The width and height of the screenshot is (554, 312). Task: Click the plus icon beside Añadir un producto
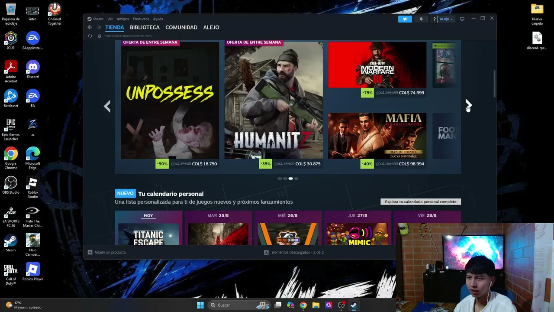click(90, 252)
